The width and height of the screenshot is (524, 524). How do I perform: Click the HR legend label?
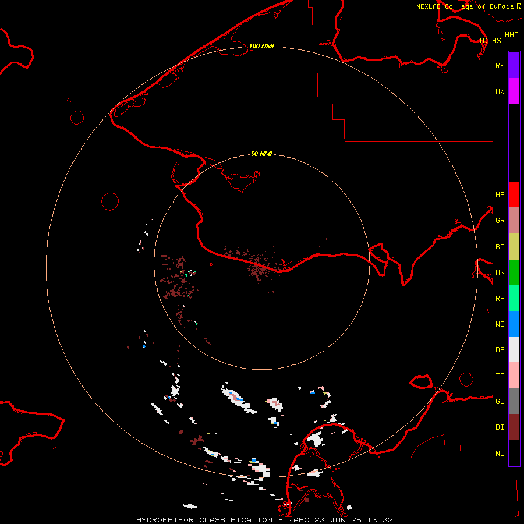(x=500, y=272)
